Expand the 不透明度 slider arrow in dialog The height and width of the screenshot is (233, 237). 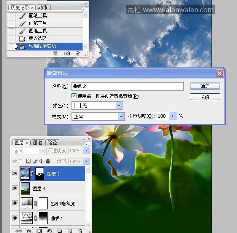click(x=173, y=116)
